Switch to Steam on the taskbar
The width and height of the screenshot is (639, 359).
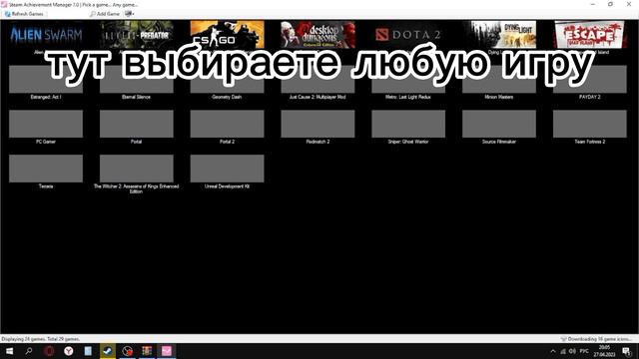(108, 351)
